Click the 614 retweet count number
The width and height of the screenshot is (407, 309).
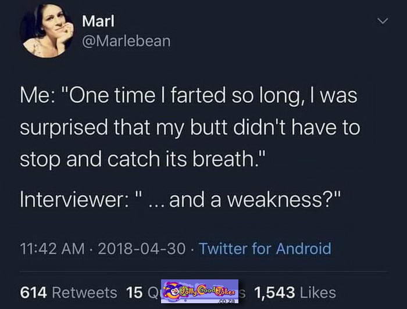[34, 292]
